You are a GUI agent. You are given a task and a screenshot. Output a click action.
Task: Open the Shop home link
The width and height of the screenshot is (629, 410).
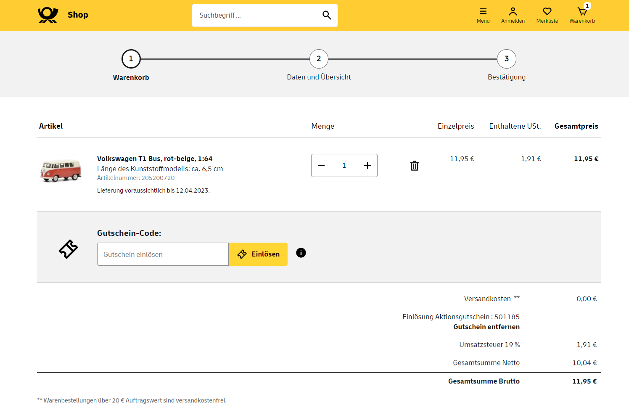click(78, 15)
